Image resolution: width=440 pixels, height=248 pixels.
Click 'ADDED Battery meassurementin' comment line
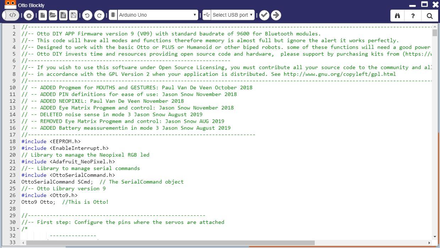click(x=126, y=128)
